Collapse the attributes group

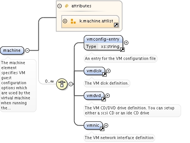(x=59, y=6)
